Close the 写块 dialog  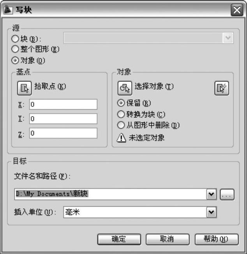click(x=237, y=10)
